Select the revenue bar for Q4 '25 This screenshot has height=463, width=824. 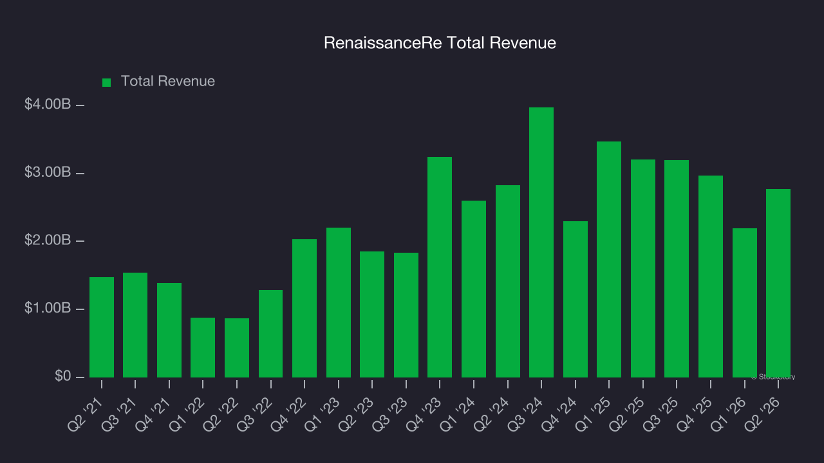coord(711,277)
